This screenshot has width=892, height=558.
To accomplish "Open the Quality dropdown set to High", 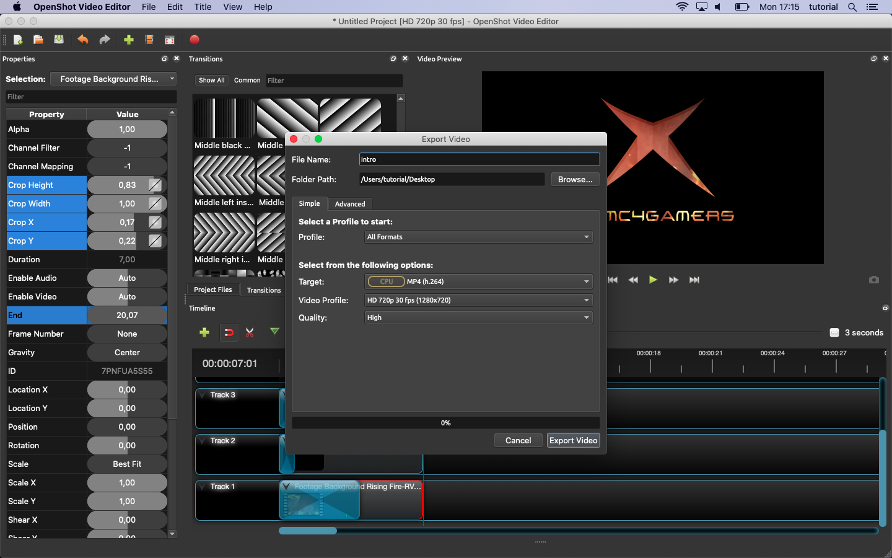I will coord(478,318).
